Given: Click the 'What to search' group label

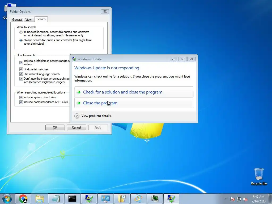Looking at the screenshot, I should [26, 27].
